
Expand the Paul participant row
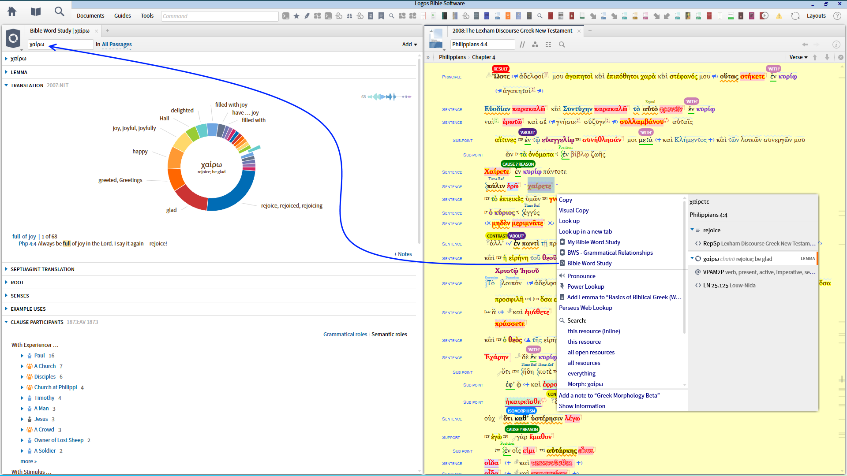click(x=22, y=356)
